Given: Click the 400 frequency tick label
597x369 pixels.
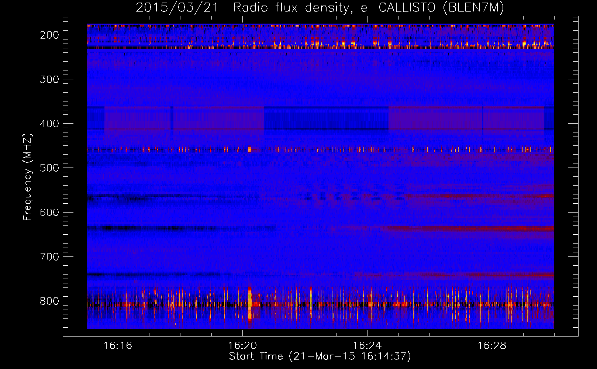Looking at the screenshot, I should coord(49,124).
